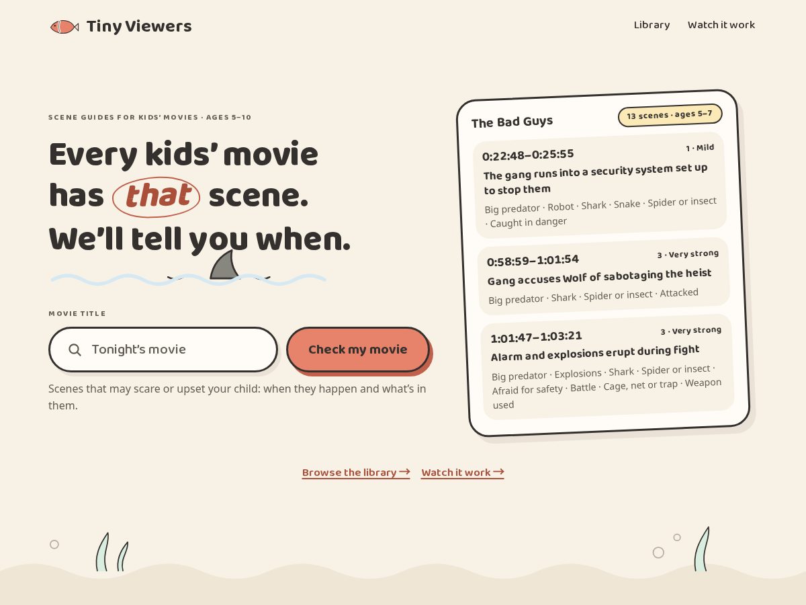Open the 0:22:48–0:25:55 scene card
806x605 pixels.
tap(600, 186)
